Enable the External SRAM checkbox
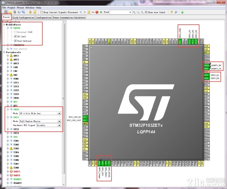 point(15,32)
